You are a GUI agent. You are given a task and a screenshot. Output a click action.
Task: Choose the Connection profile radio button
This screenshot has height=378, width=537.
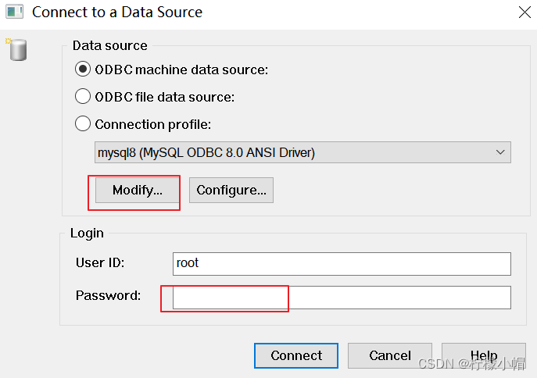tap(83, 124)
